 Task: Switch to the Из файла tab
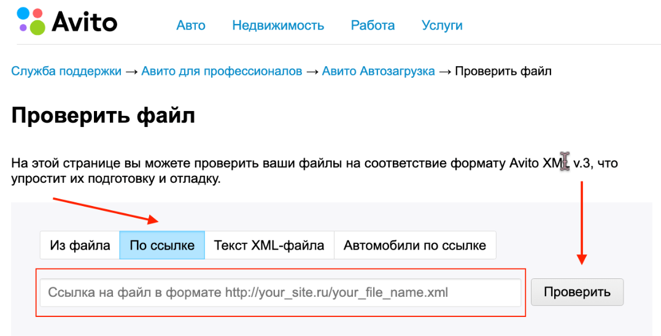80,245
